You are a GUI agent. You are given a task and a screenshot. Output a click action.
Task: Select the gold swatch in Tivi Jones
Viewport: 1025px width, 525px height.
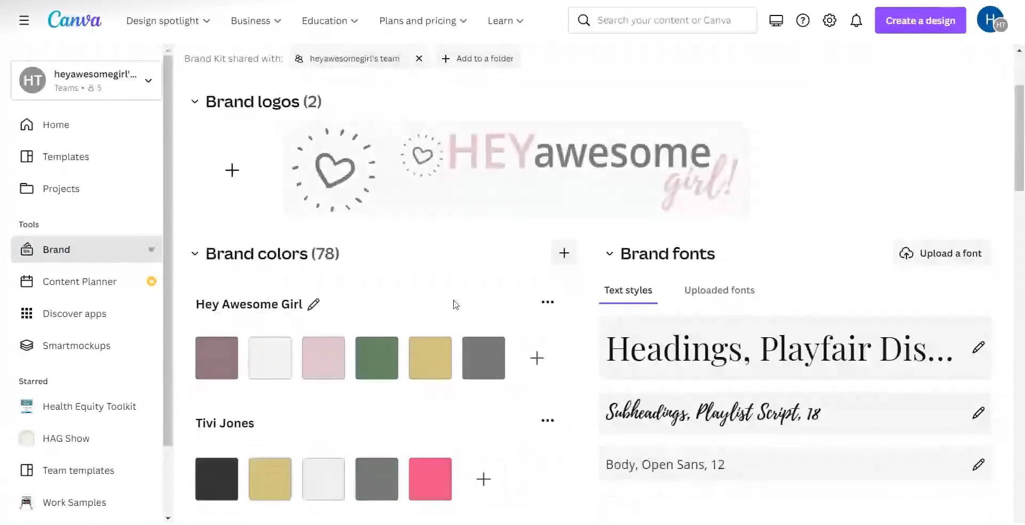click(x=270, y=479)
